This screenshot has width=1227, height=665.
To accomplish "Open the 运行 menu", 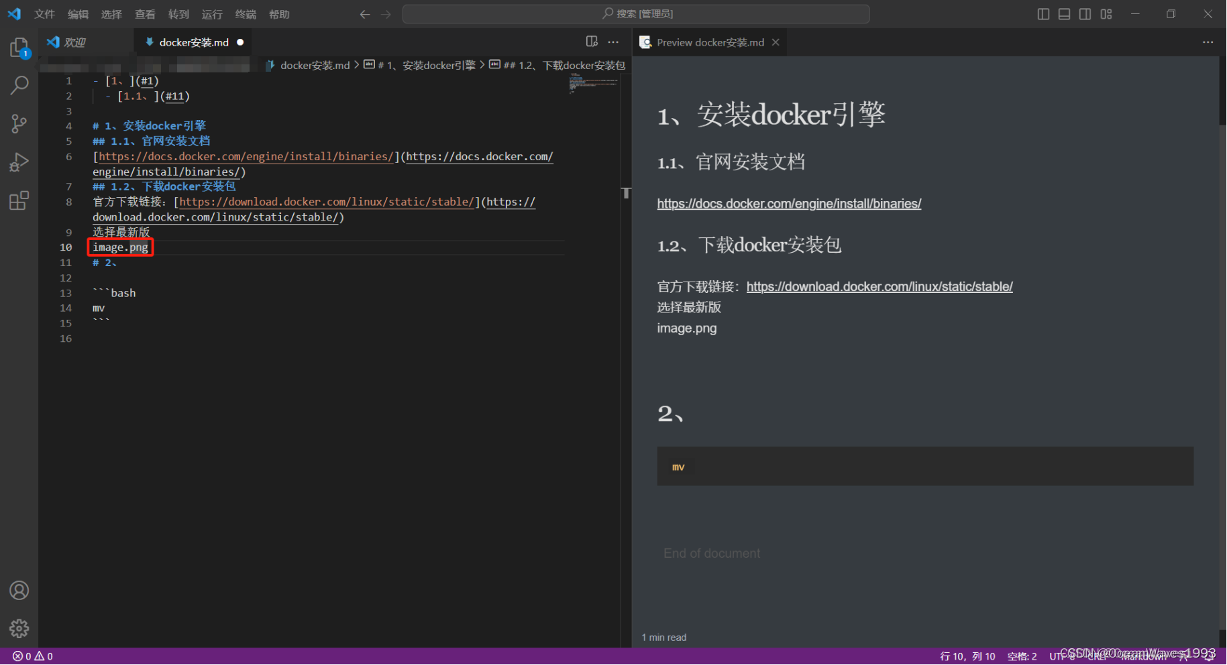I will click(212, 14).
